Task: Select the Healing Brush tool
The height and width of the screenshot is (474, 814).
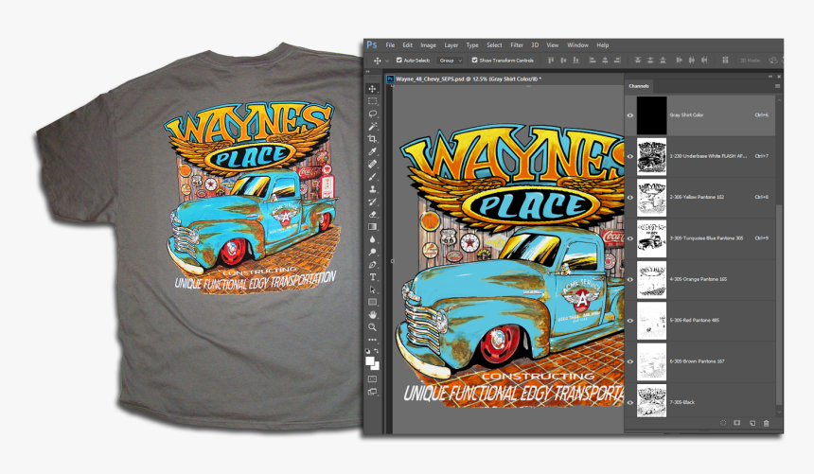Action: click(372, 164)
